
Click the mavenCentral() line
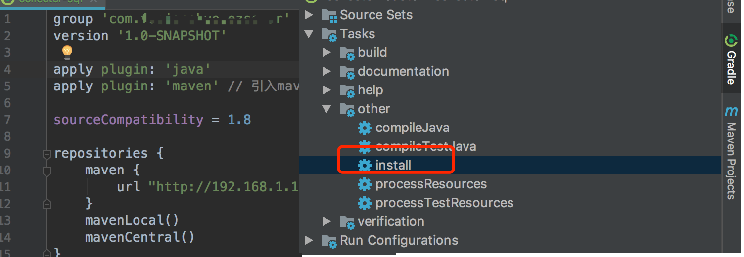pos(140,237)
